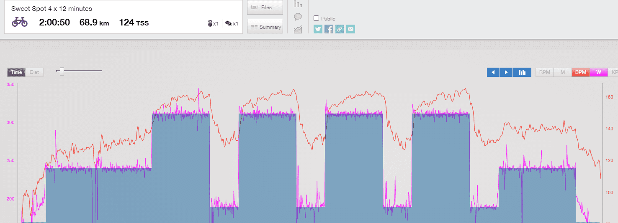
Task: Click the left arrow graph navigation button
Action: coord(493,72)
